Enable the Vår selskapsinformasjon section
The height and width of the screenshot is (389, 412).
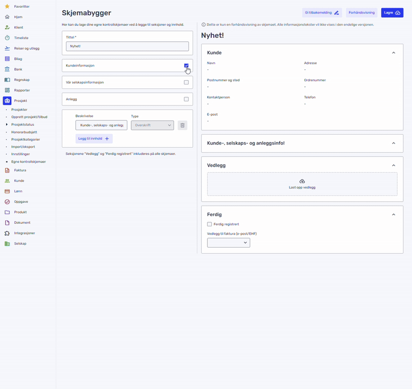click(186, 82)
